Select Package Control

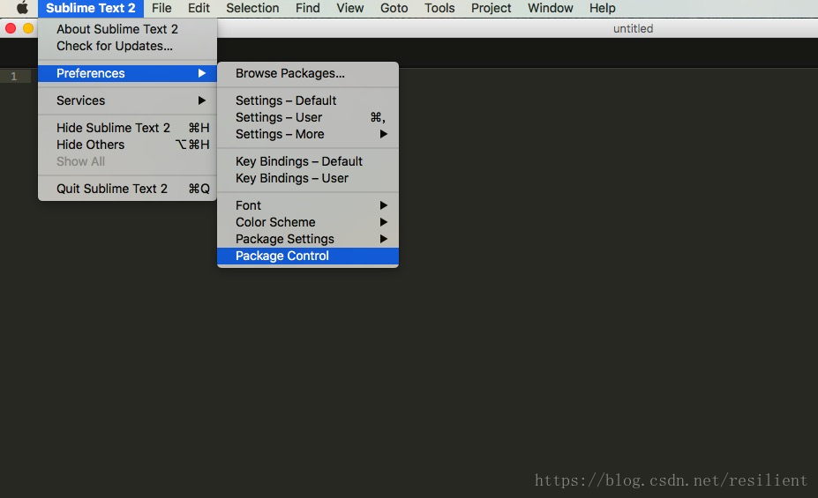tap(308, 256)
